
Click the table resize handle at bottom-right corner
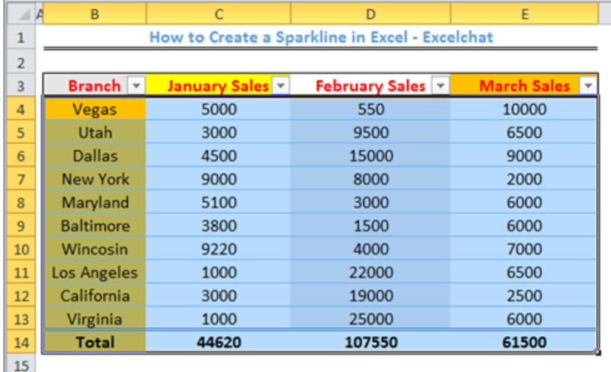[598, 352]
